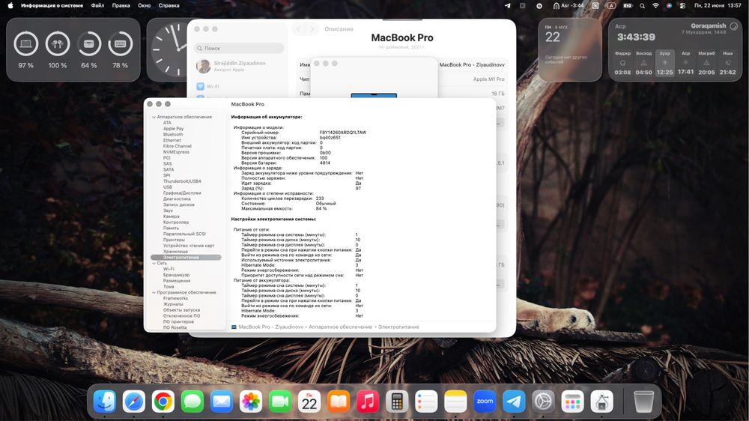Open Finder from the Dock

click(x=105, y=402)
